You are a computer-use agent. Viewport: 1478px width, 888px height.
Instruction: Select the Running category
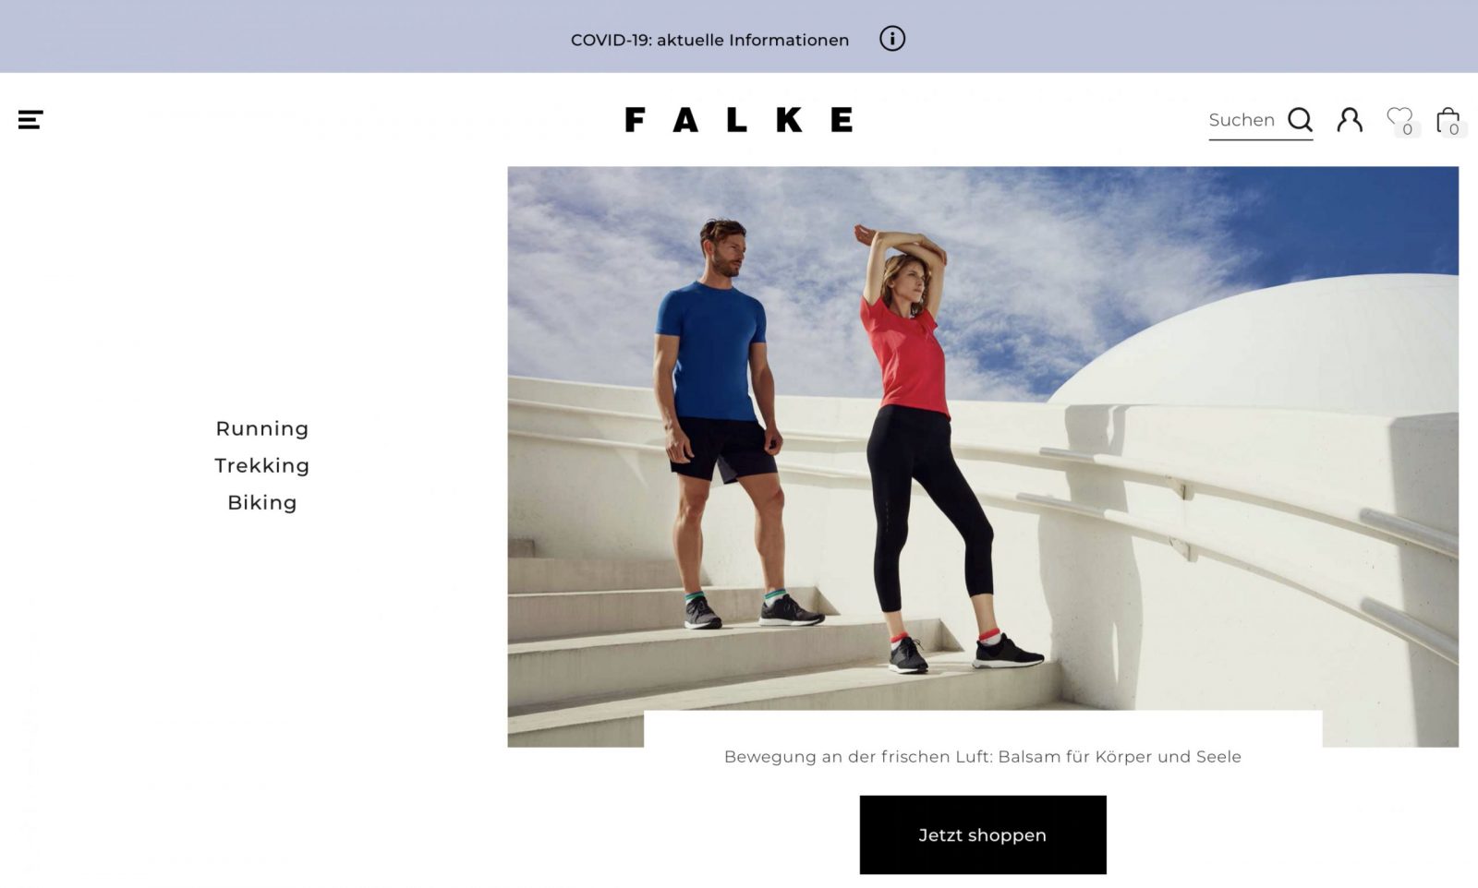tap(262, 428)
